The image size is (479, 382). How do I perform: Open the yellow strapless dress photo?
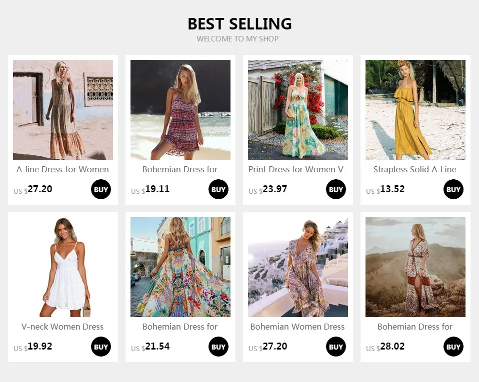[x=415, y=110]
